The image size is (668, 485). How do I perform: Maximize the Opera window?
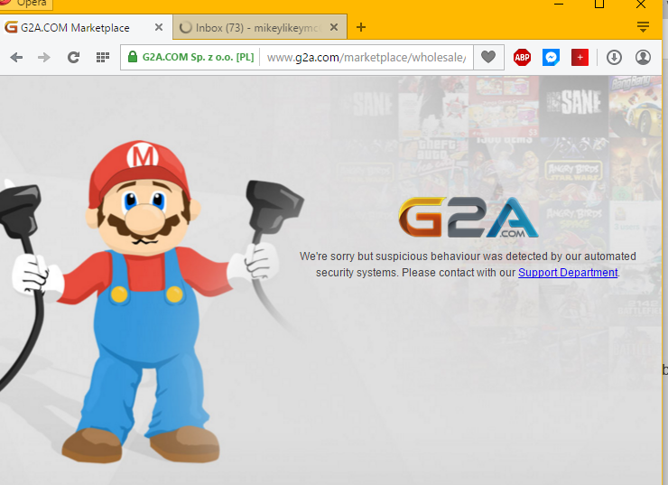click(599, 5)
